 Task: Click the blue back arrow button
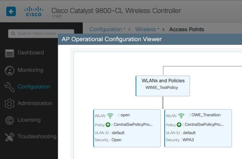[11, 11]
